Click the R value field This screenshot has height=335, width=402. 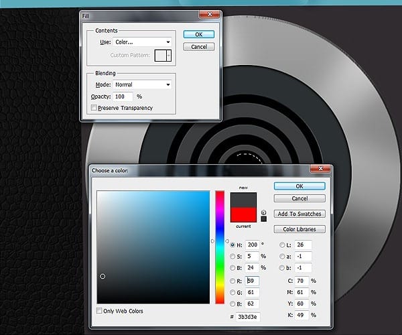pyautogui.click(x=253, y=281)
